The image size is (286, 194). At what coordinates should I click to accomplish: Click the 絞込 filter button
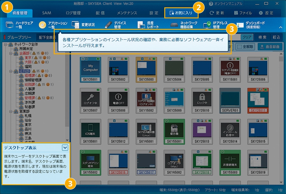[276, 37]
